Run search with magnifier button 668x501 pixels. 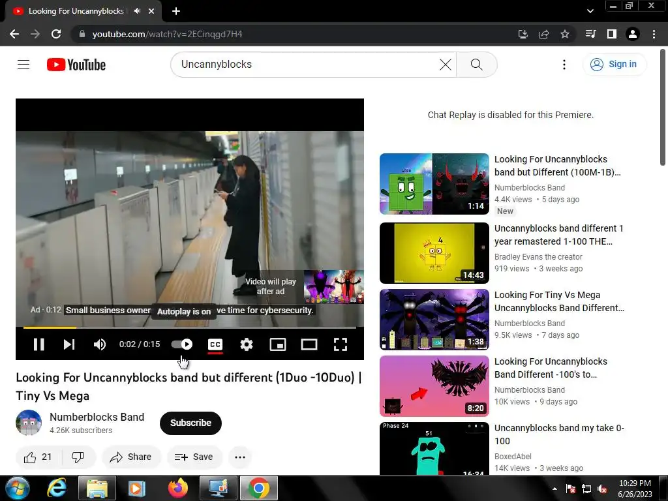(476, 65)
